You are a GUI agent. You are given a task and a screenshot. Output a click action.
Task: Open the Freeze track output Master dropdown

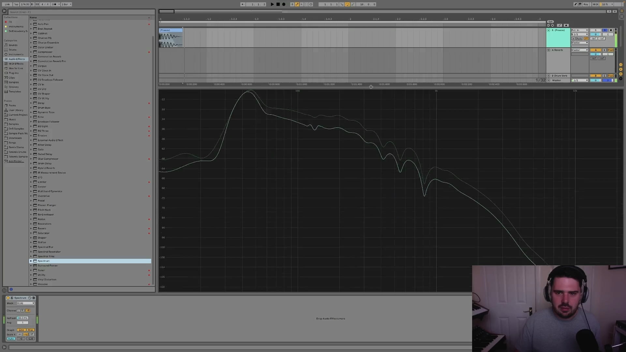coord(580,43)
